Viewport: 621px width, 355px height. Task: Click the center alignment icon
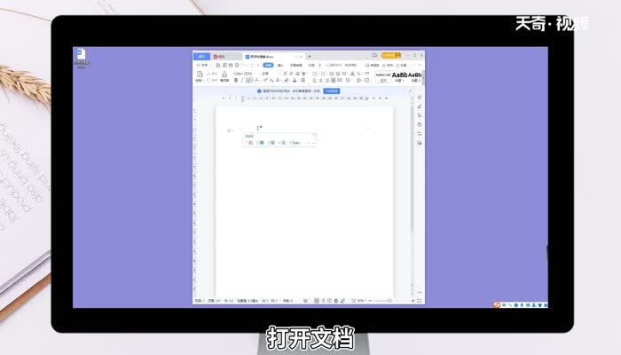(321, 81)
